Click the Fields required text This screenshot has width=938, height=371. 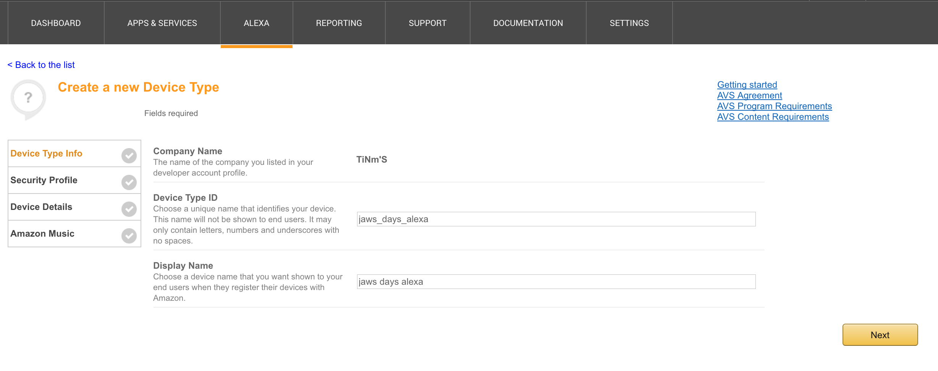(x=171, y=113)
